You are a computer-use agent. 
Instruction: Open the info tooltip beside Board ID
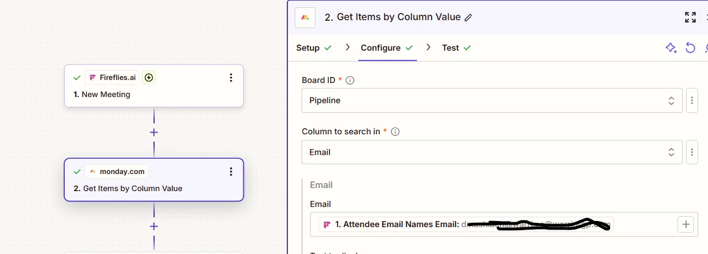point(350,81)
